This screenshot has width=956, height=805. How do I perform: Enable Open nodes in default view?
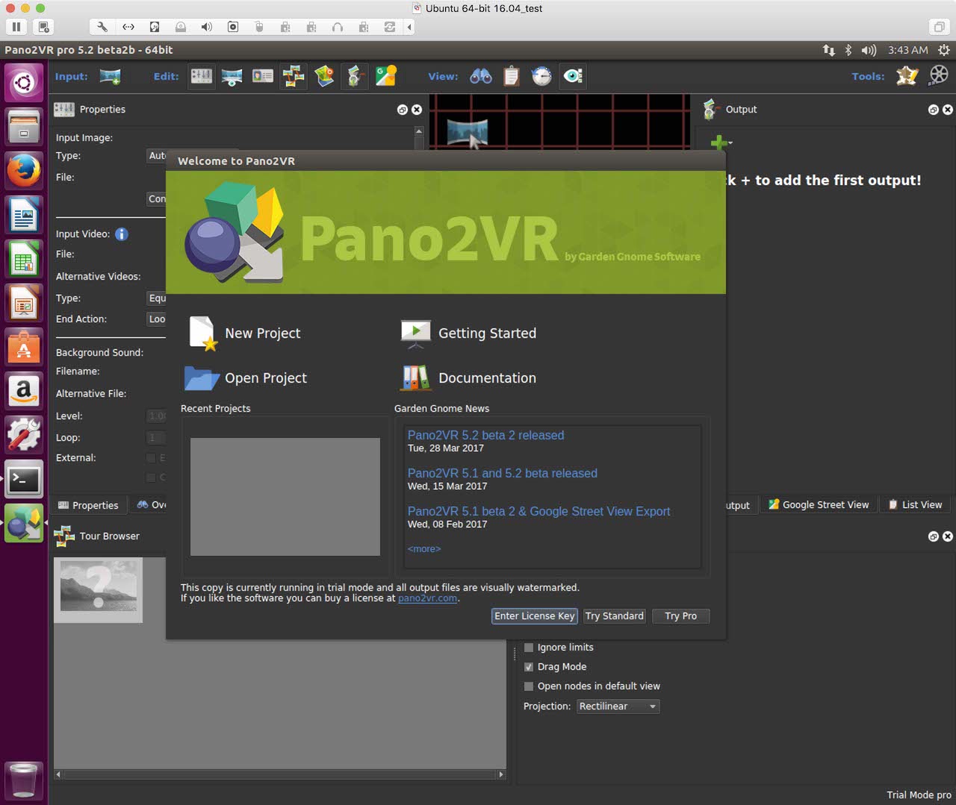529,686
